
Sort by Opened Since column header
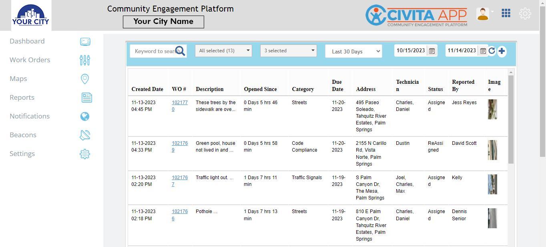coord(260,89)
